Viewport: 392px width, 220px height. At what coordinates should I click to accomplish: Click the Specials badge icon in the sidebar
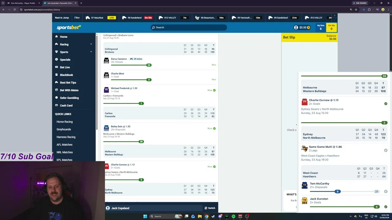click(56, 60)
